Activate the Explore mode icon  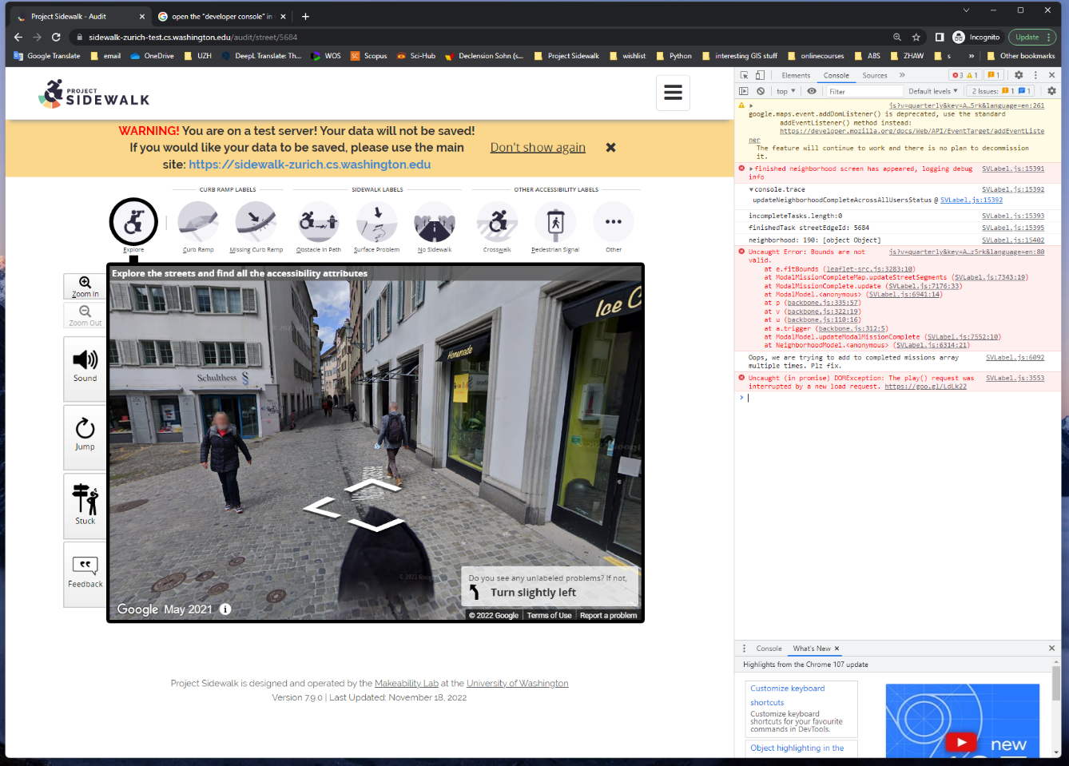[x=133, y=222]
